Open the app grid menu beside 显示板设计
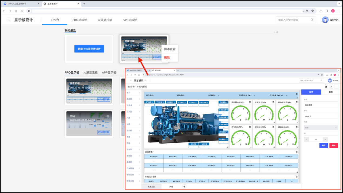Screen dimensions: 343x193 pyautogui.click(x=9, y=20)
